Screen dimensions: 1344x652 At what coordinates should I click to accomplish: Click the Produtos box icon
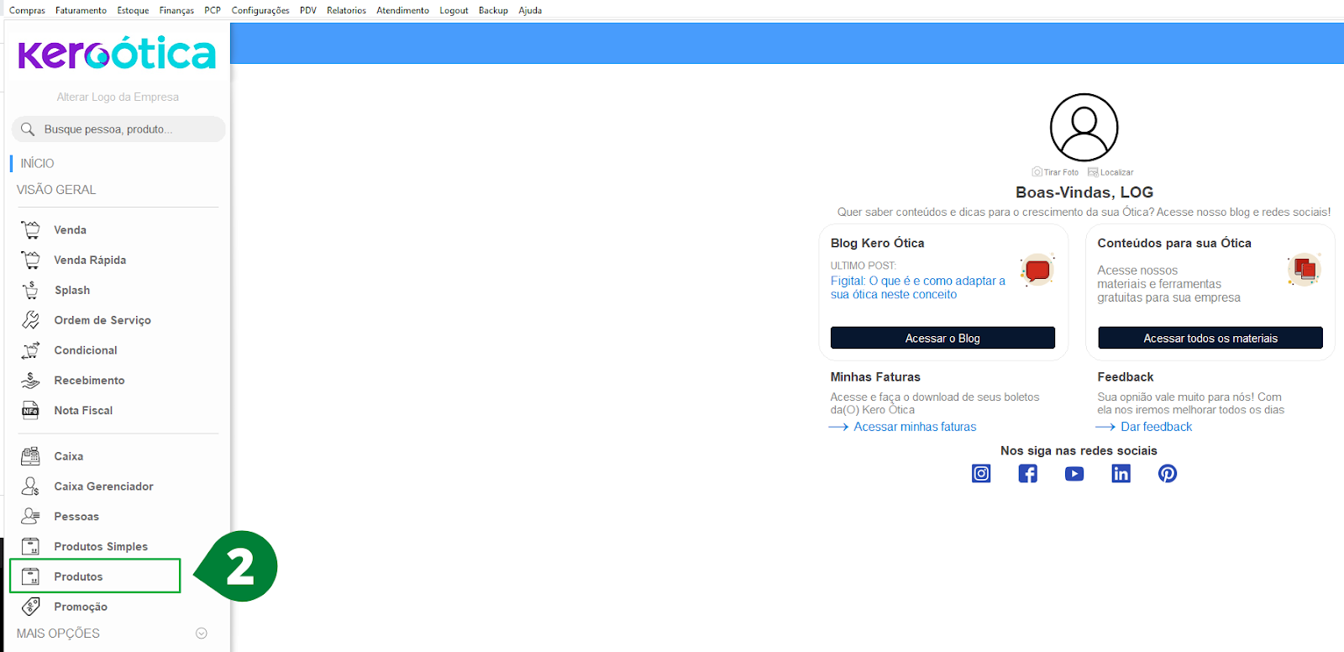pyautogui.click(x=30, y=576)
